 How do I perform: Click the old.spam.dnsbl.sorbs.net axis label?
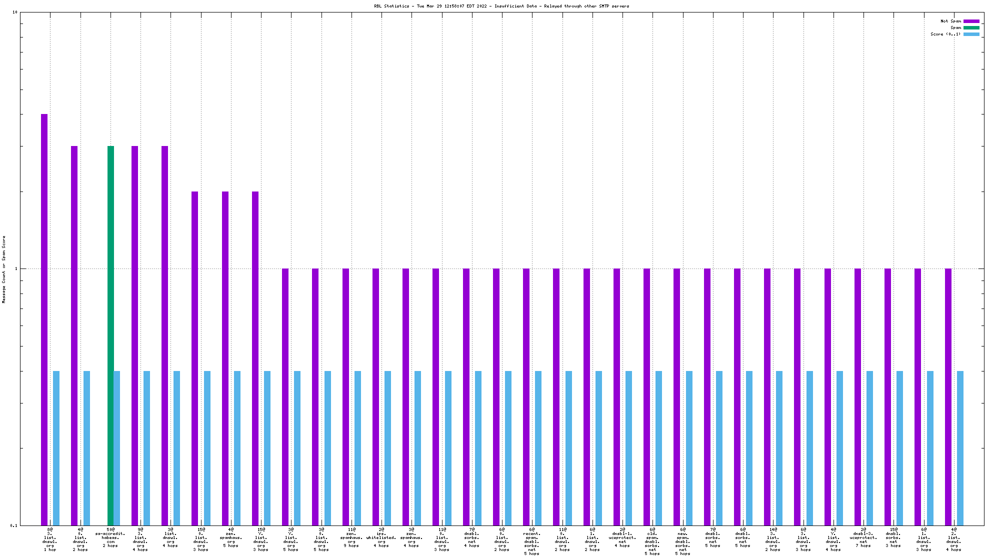[652, 541]
